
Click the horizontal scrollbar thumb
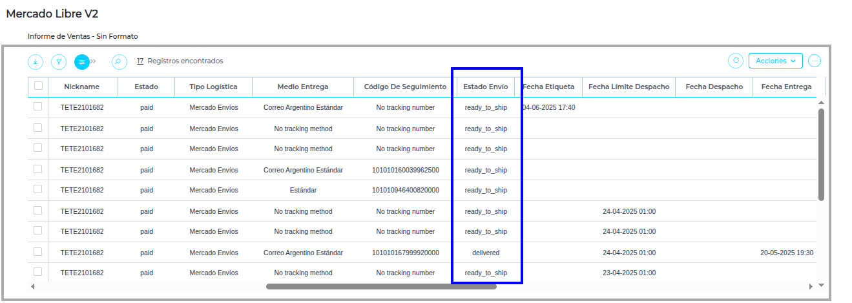click(x=381, y=286)
